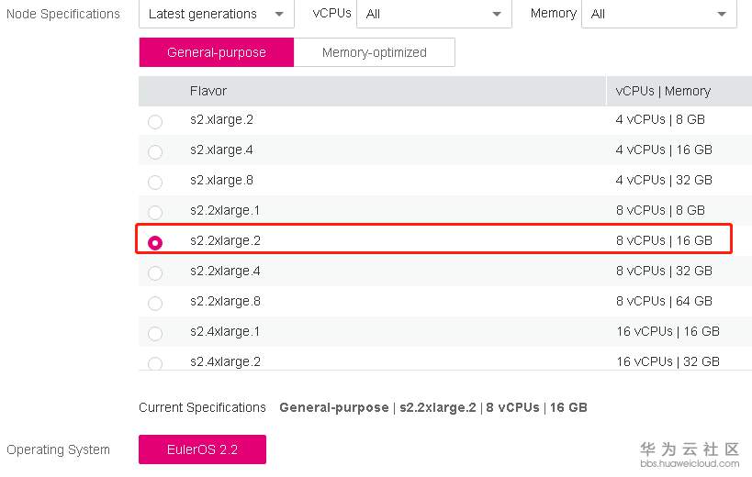Viewport: 752px width, 477px height.
Task: Select the s2.xlarge.2 flavor radio button
Action: (x=154, y=122)
